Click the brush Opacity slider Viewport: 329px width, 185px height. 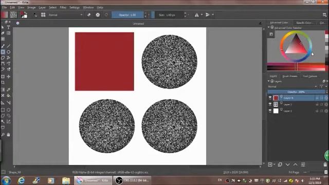pos(127,15)
